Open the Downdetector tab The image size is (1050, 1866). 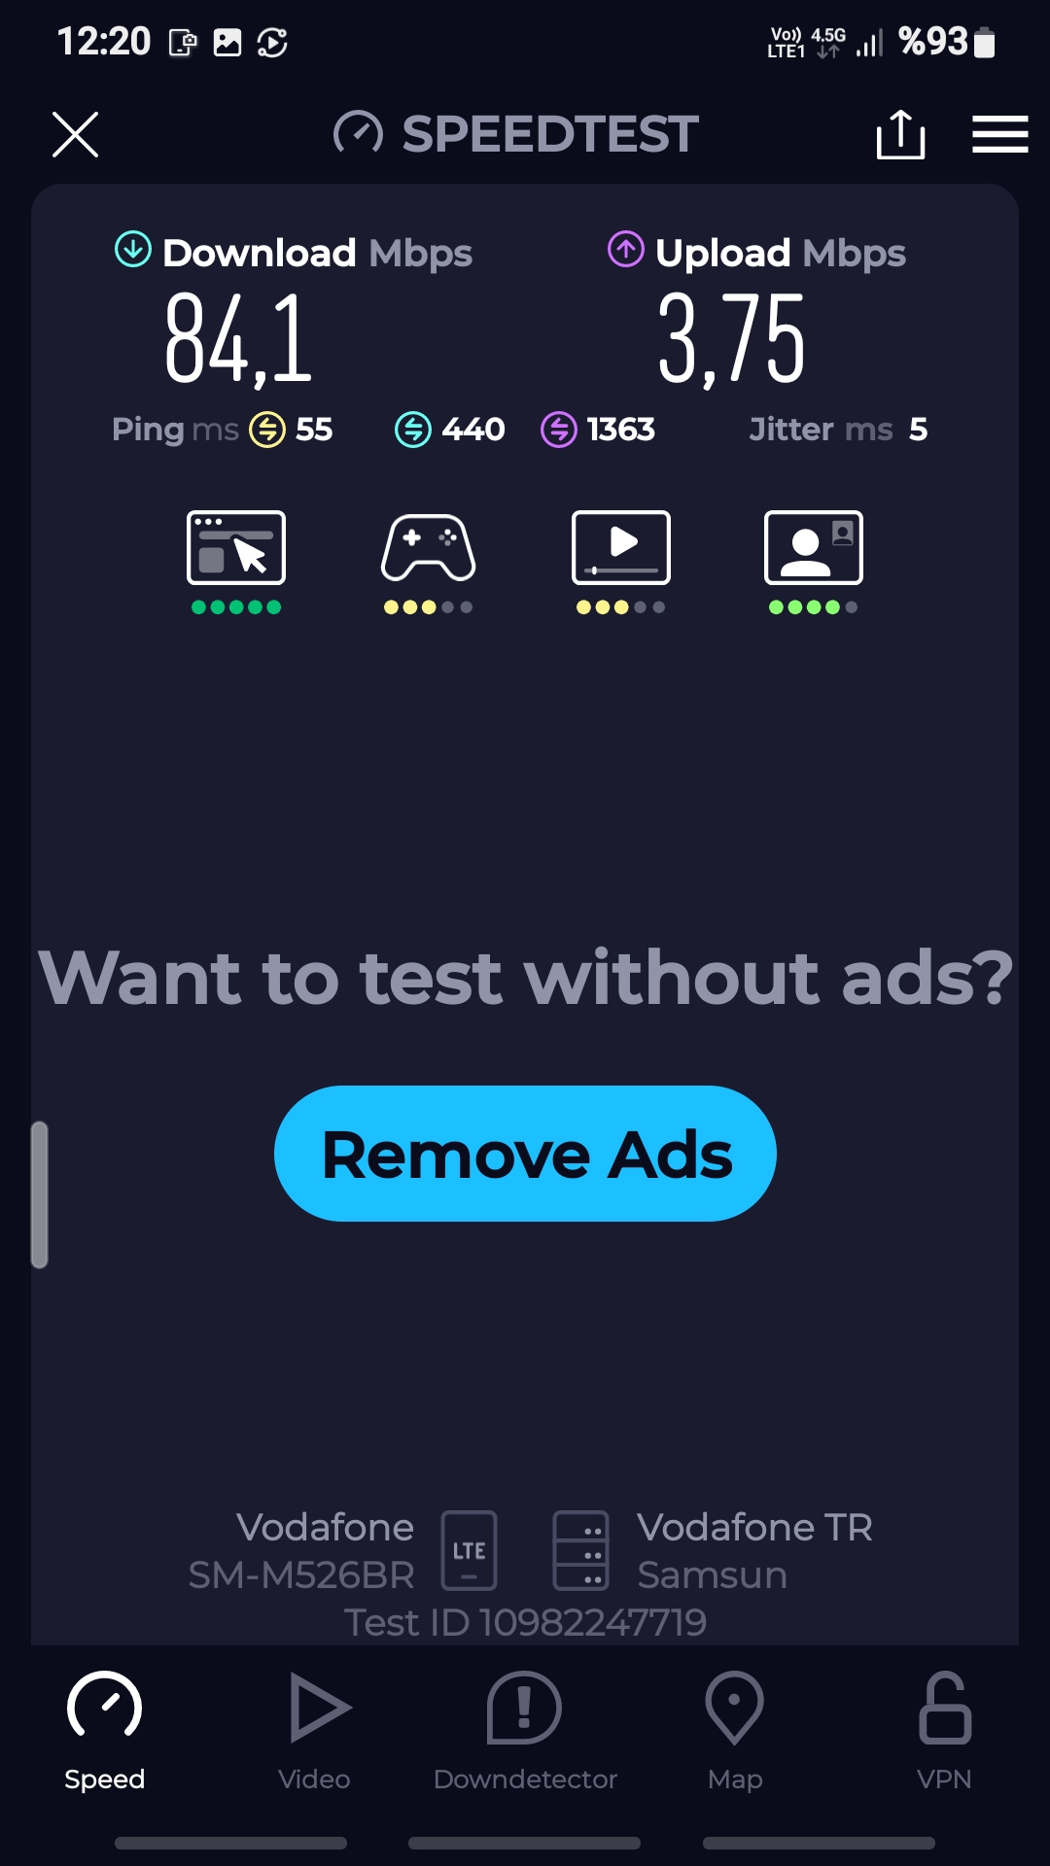click(525, 1732)
